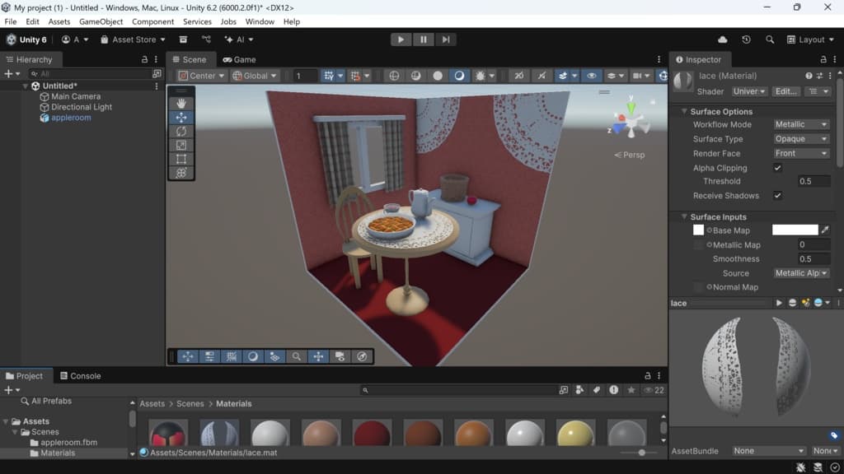Click the Play button
Image resolution: width=844 pixels, height=474 pixels.
point(401,39)
